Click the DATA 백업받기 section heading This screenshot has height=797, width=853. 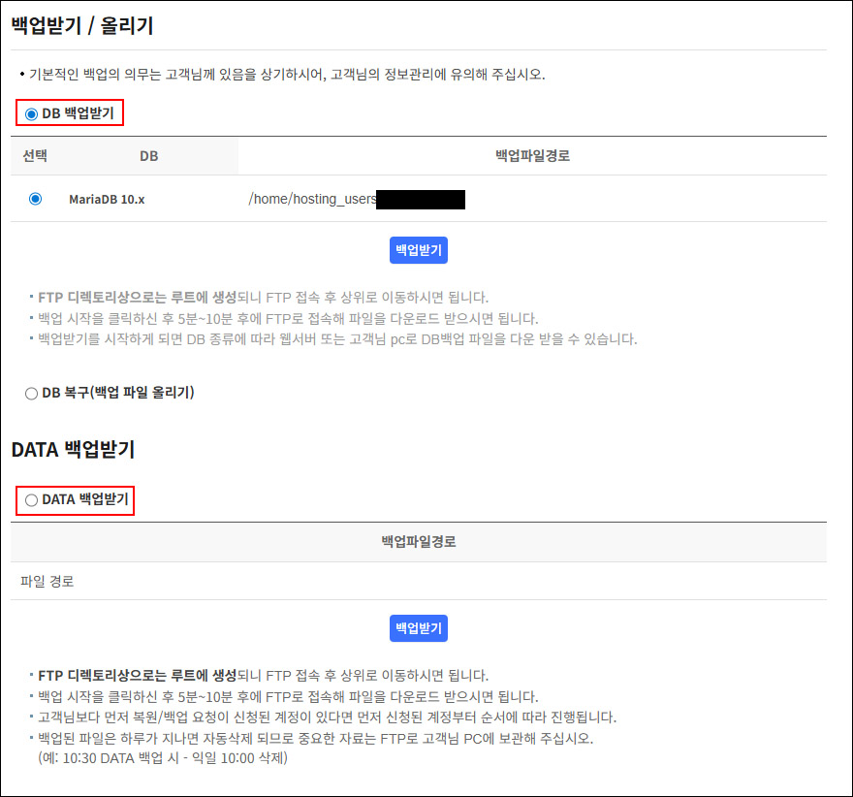pos(73,450)
